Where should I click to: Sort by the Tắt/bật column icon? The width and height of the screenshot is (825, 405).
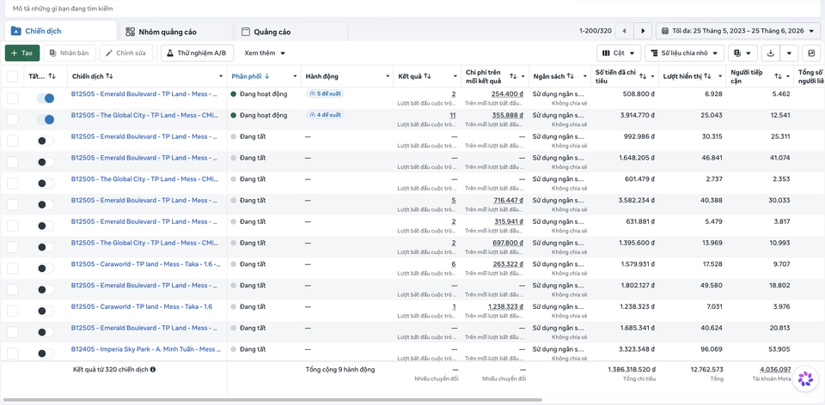click(x=52, y=76)
